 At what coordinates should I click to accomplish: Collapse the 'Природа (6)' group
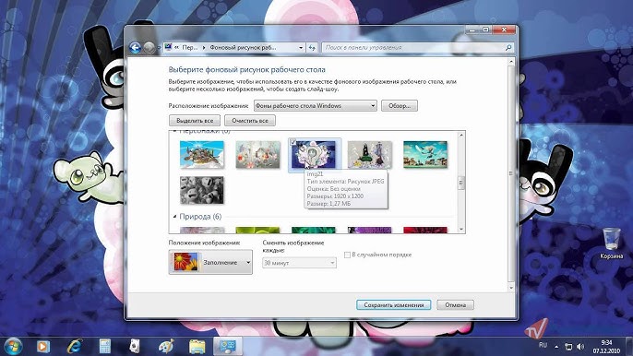(174, 217)
